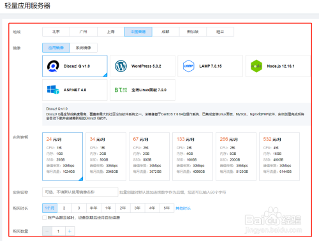
Task: Set purchase duration to 4年
Action: pos(152,208)
